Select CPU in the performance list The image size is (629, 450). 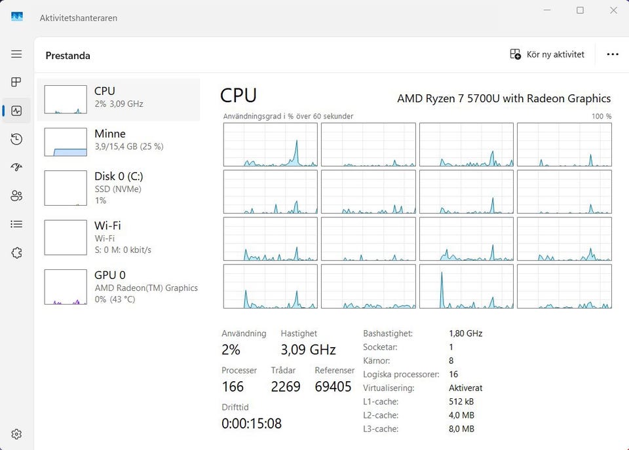click(x=119, y=100)
